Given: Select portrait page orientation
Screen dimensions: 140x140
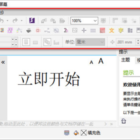Looking at the screenshot, I should pyautogui.click(x=26, y=42).
